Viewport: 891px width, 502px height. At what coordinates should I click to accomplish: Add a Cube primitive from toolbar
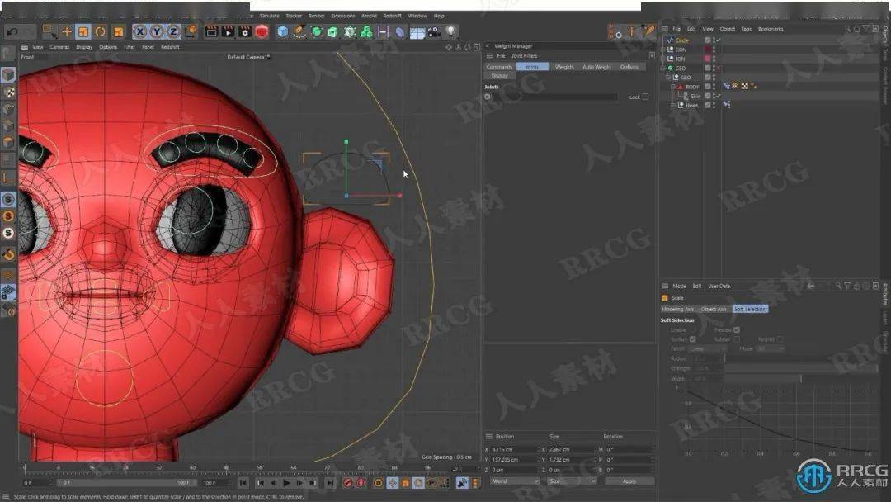click(x=283, y=31)
